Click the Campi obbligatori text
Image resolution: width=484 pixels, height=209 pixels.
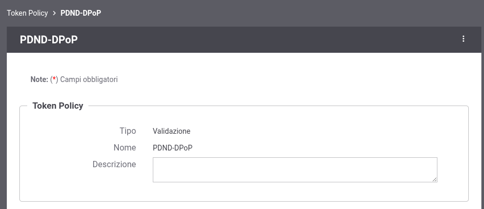click(x=89, y=79)
